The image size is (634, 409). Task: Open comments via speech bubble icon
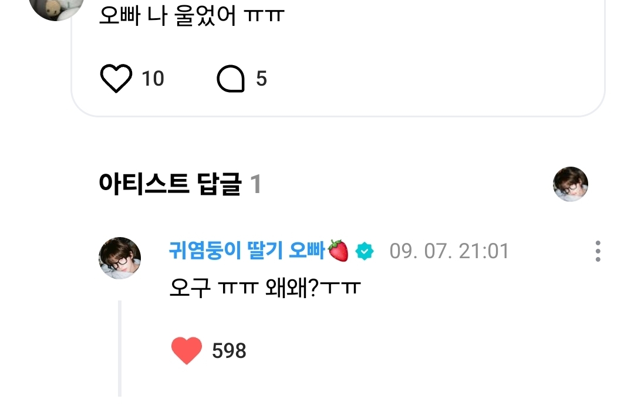click(x=231, y=79)
